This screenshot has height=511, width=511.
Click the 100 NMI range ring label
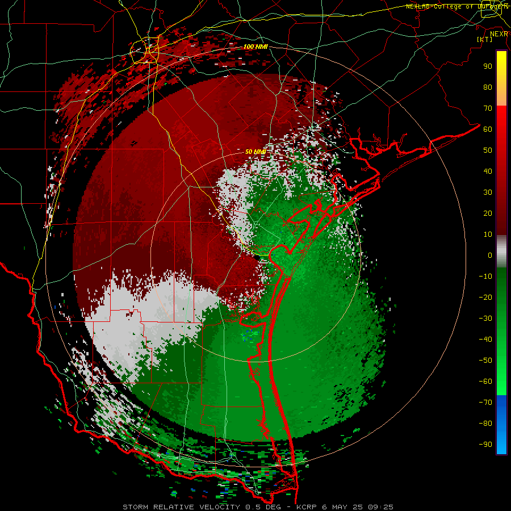tap(256, 47)
